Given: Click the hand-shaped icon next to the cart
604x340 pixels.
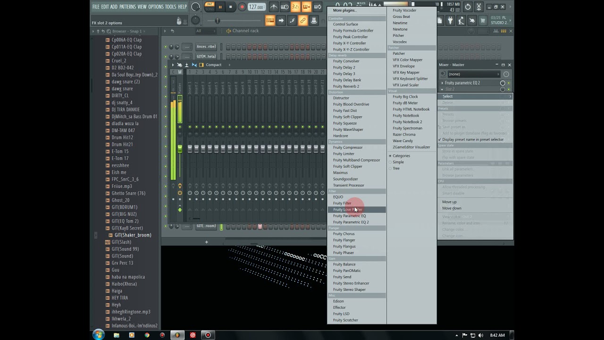Looking at the screenshot, I should pyautogui.click(x=471, y=20).
